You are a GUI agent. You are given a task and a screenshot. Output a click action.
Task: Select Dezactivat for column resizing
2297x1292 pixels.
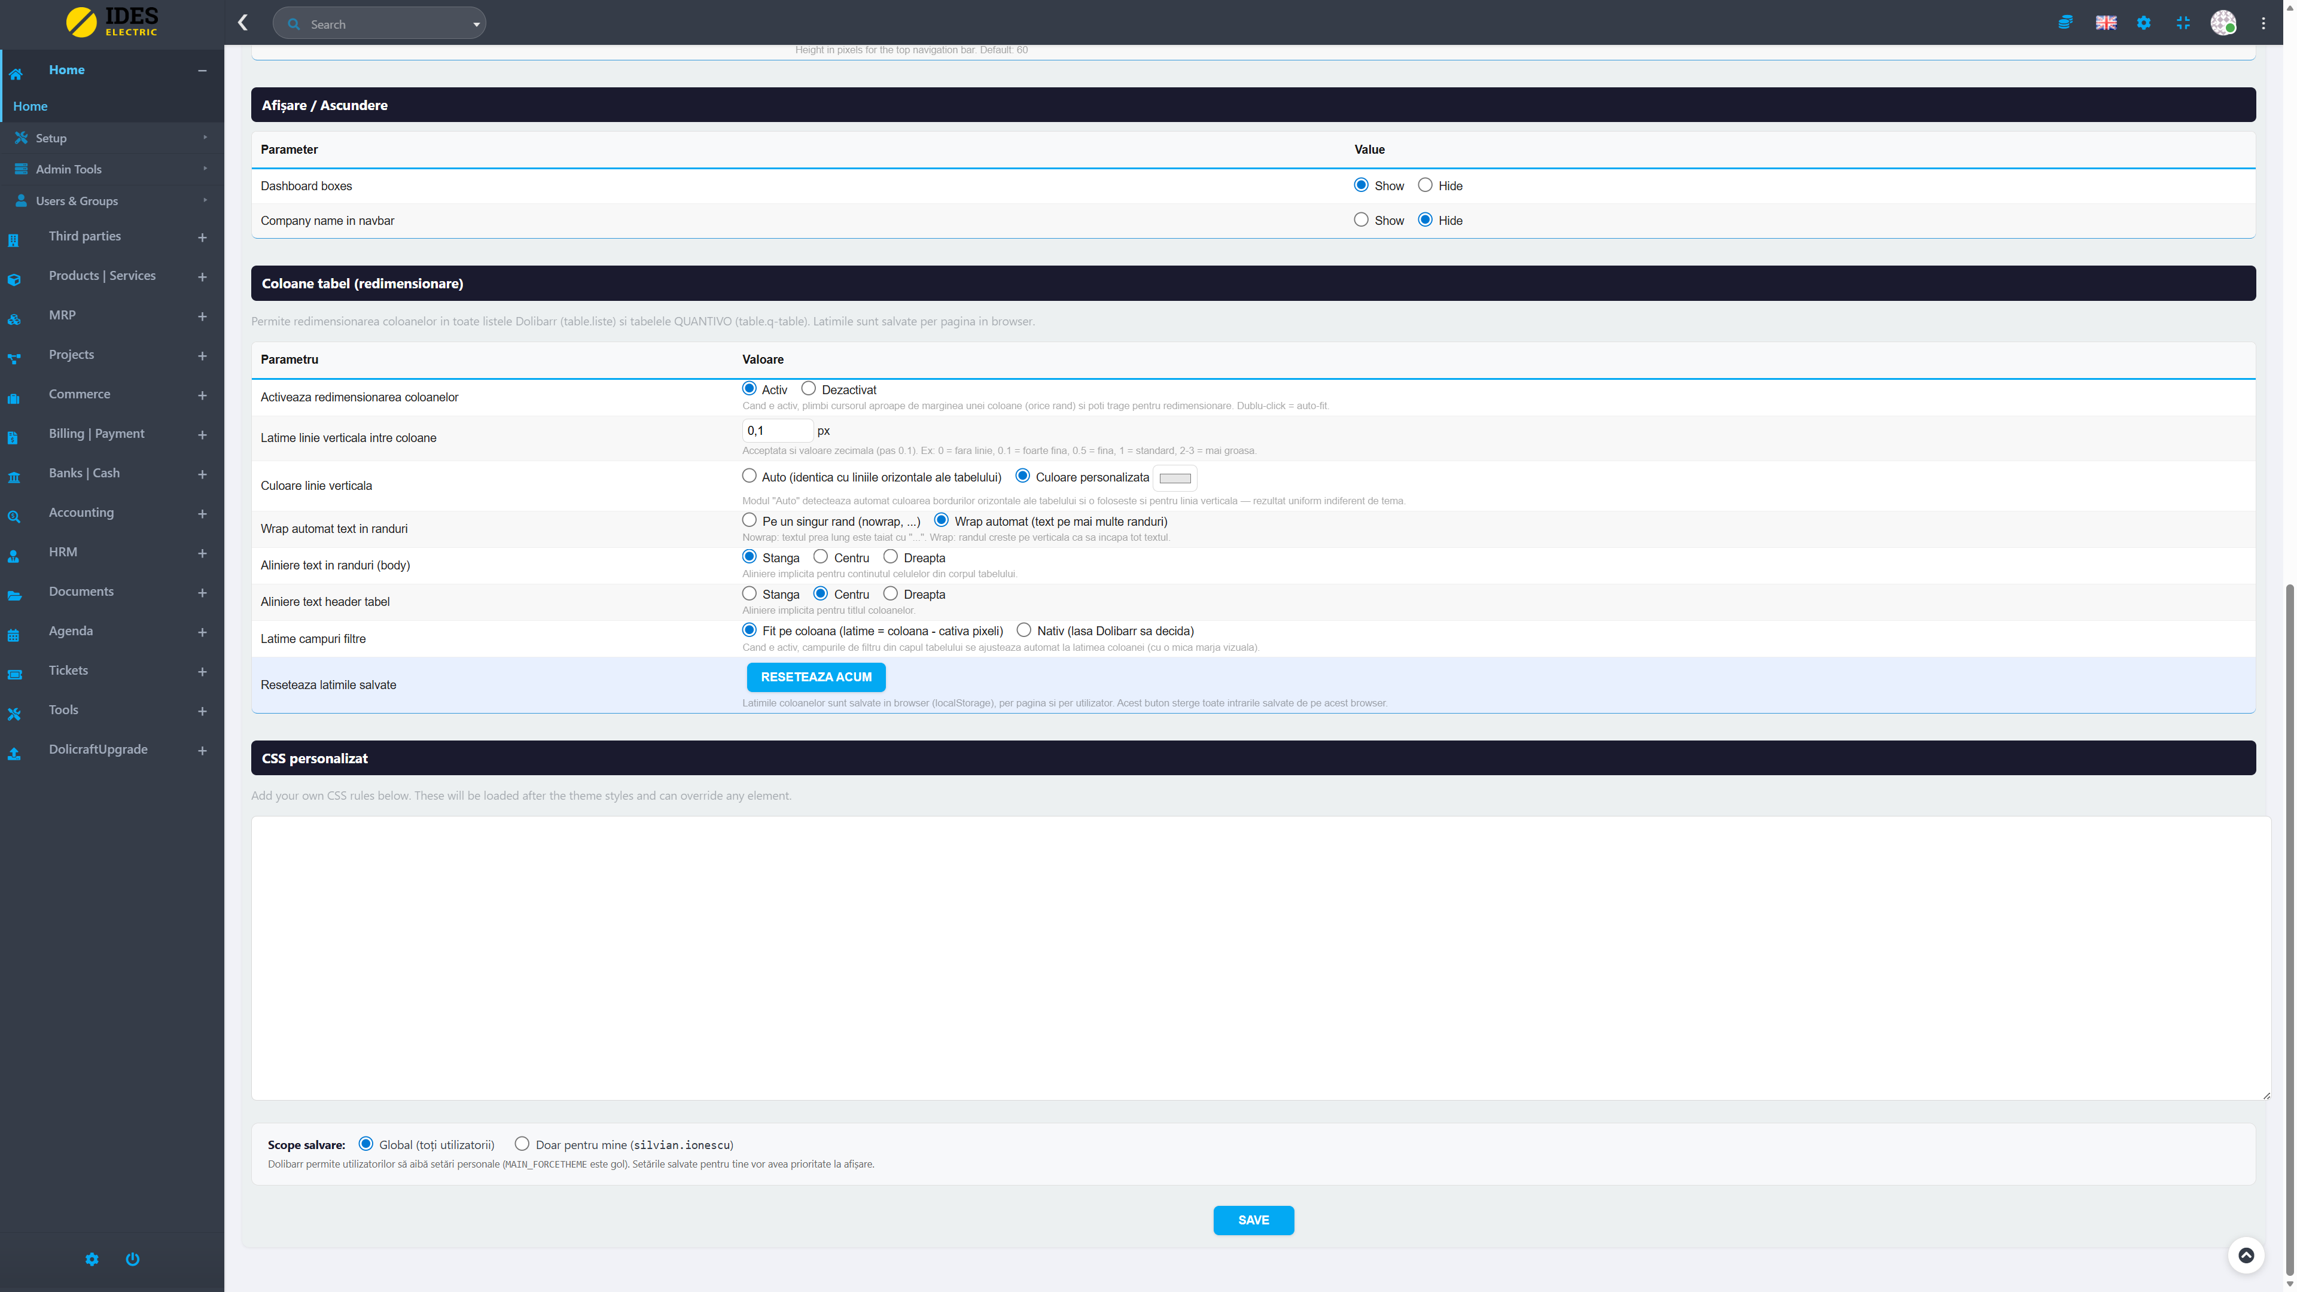pos(808,389)
